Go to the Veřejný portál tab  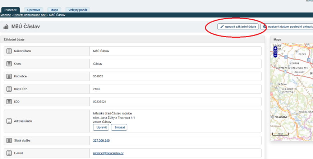pyautogui.click(x=77, y=10)
